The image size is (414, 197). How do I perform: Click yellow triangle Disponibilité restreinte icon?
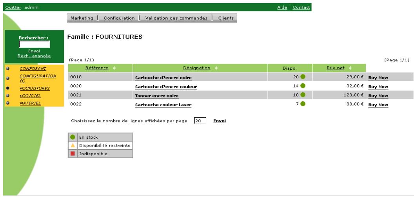(x=73, y=145)
